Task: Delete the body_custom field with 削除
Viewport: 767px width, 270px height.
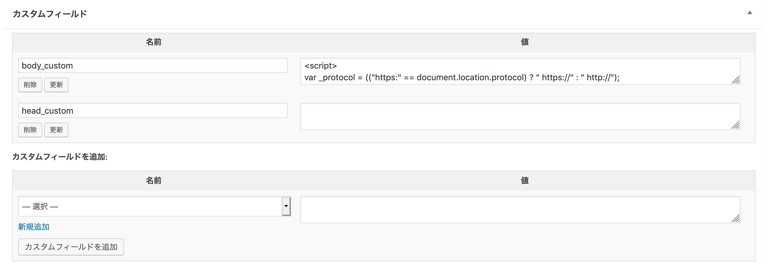Action: click(x=30, y=85)
